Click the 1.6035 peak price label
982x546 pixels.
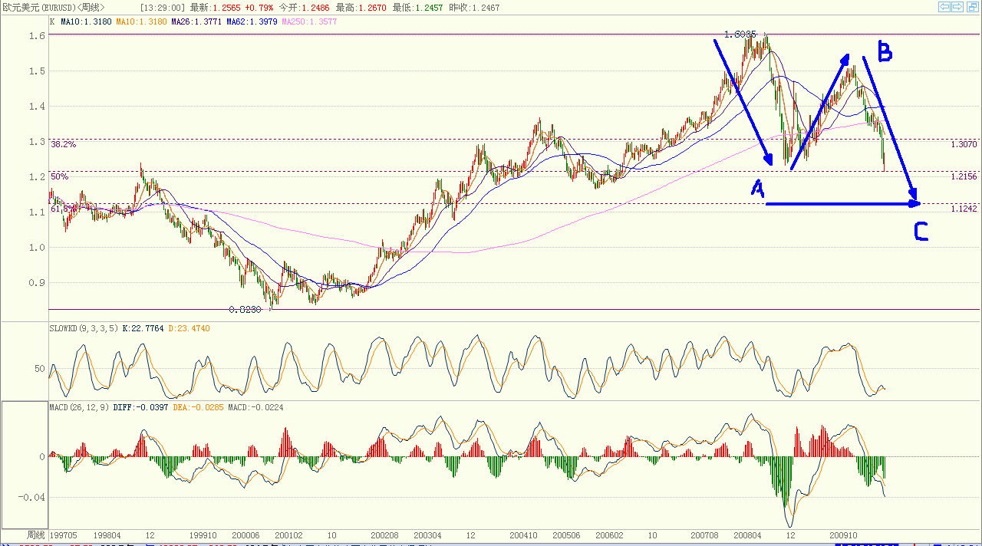740,35
